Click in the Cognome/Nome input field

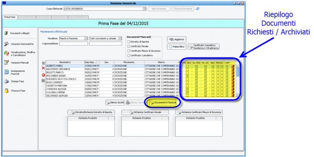[x=73, y=44]
